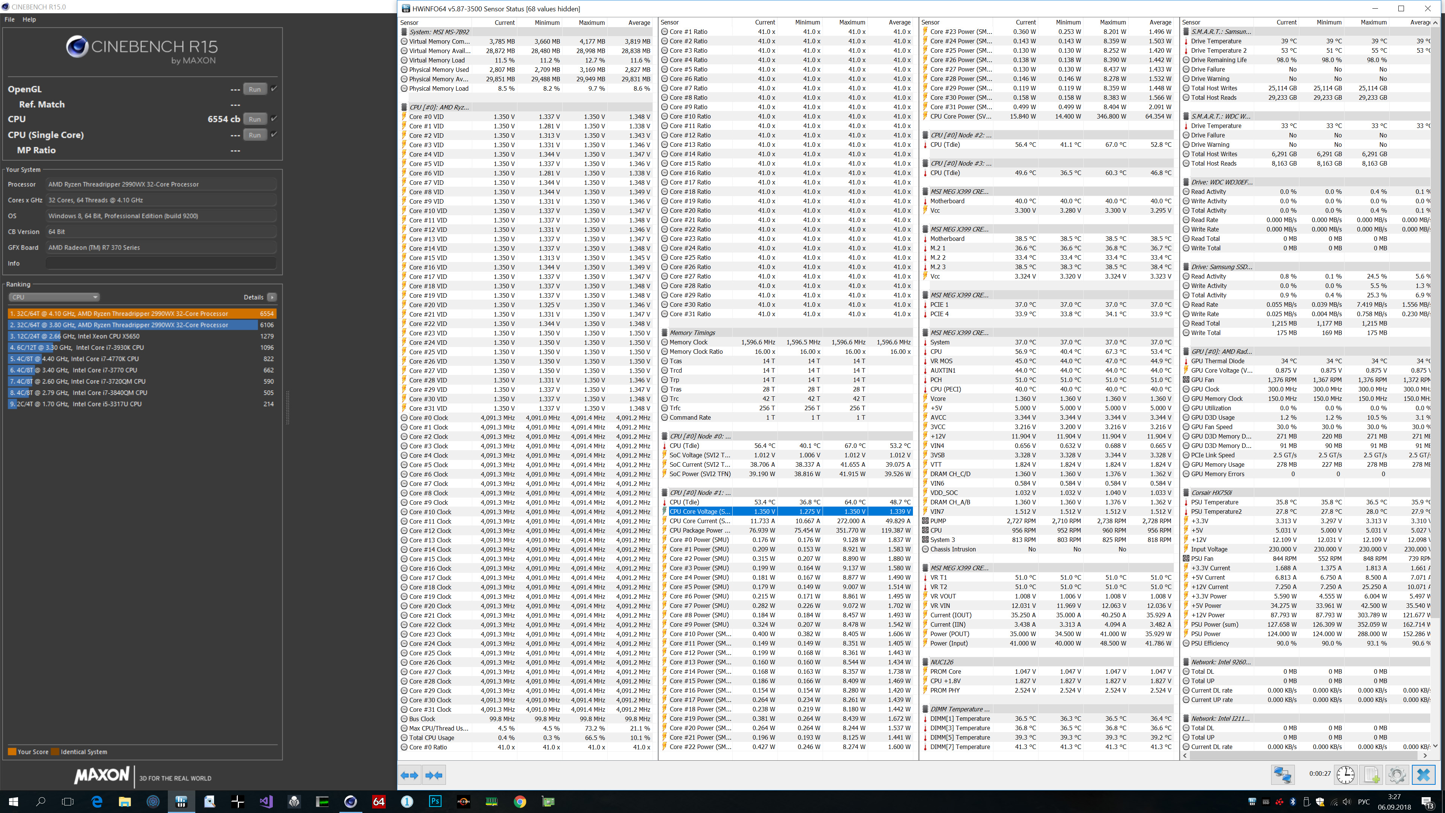
Task: Toggle the OpenGL test checkbox
Action: click(274, 89)
